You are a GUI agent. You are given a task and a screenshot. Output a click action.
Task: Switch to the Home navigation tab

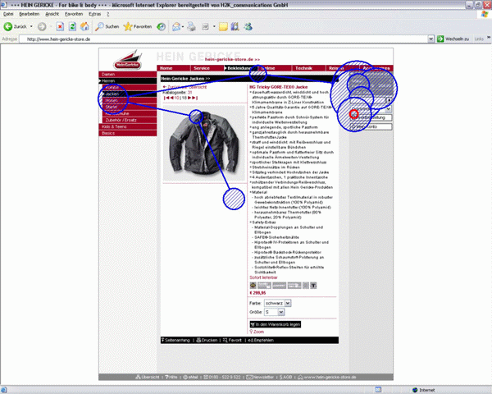tap(173, 68)
